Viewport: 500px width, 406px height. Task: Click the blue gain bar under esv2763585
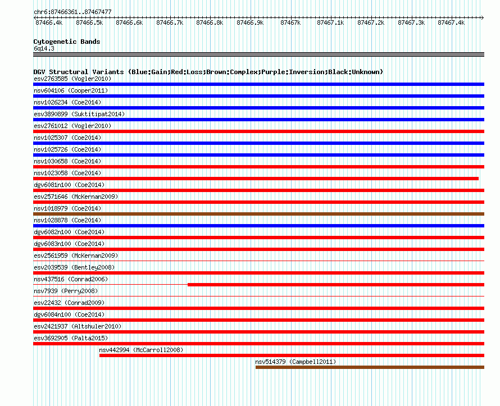[x=258, y=84]
